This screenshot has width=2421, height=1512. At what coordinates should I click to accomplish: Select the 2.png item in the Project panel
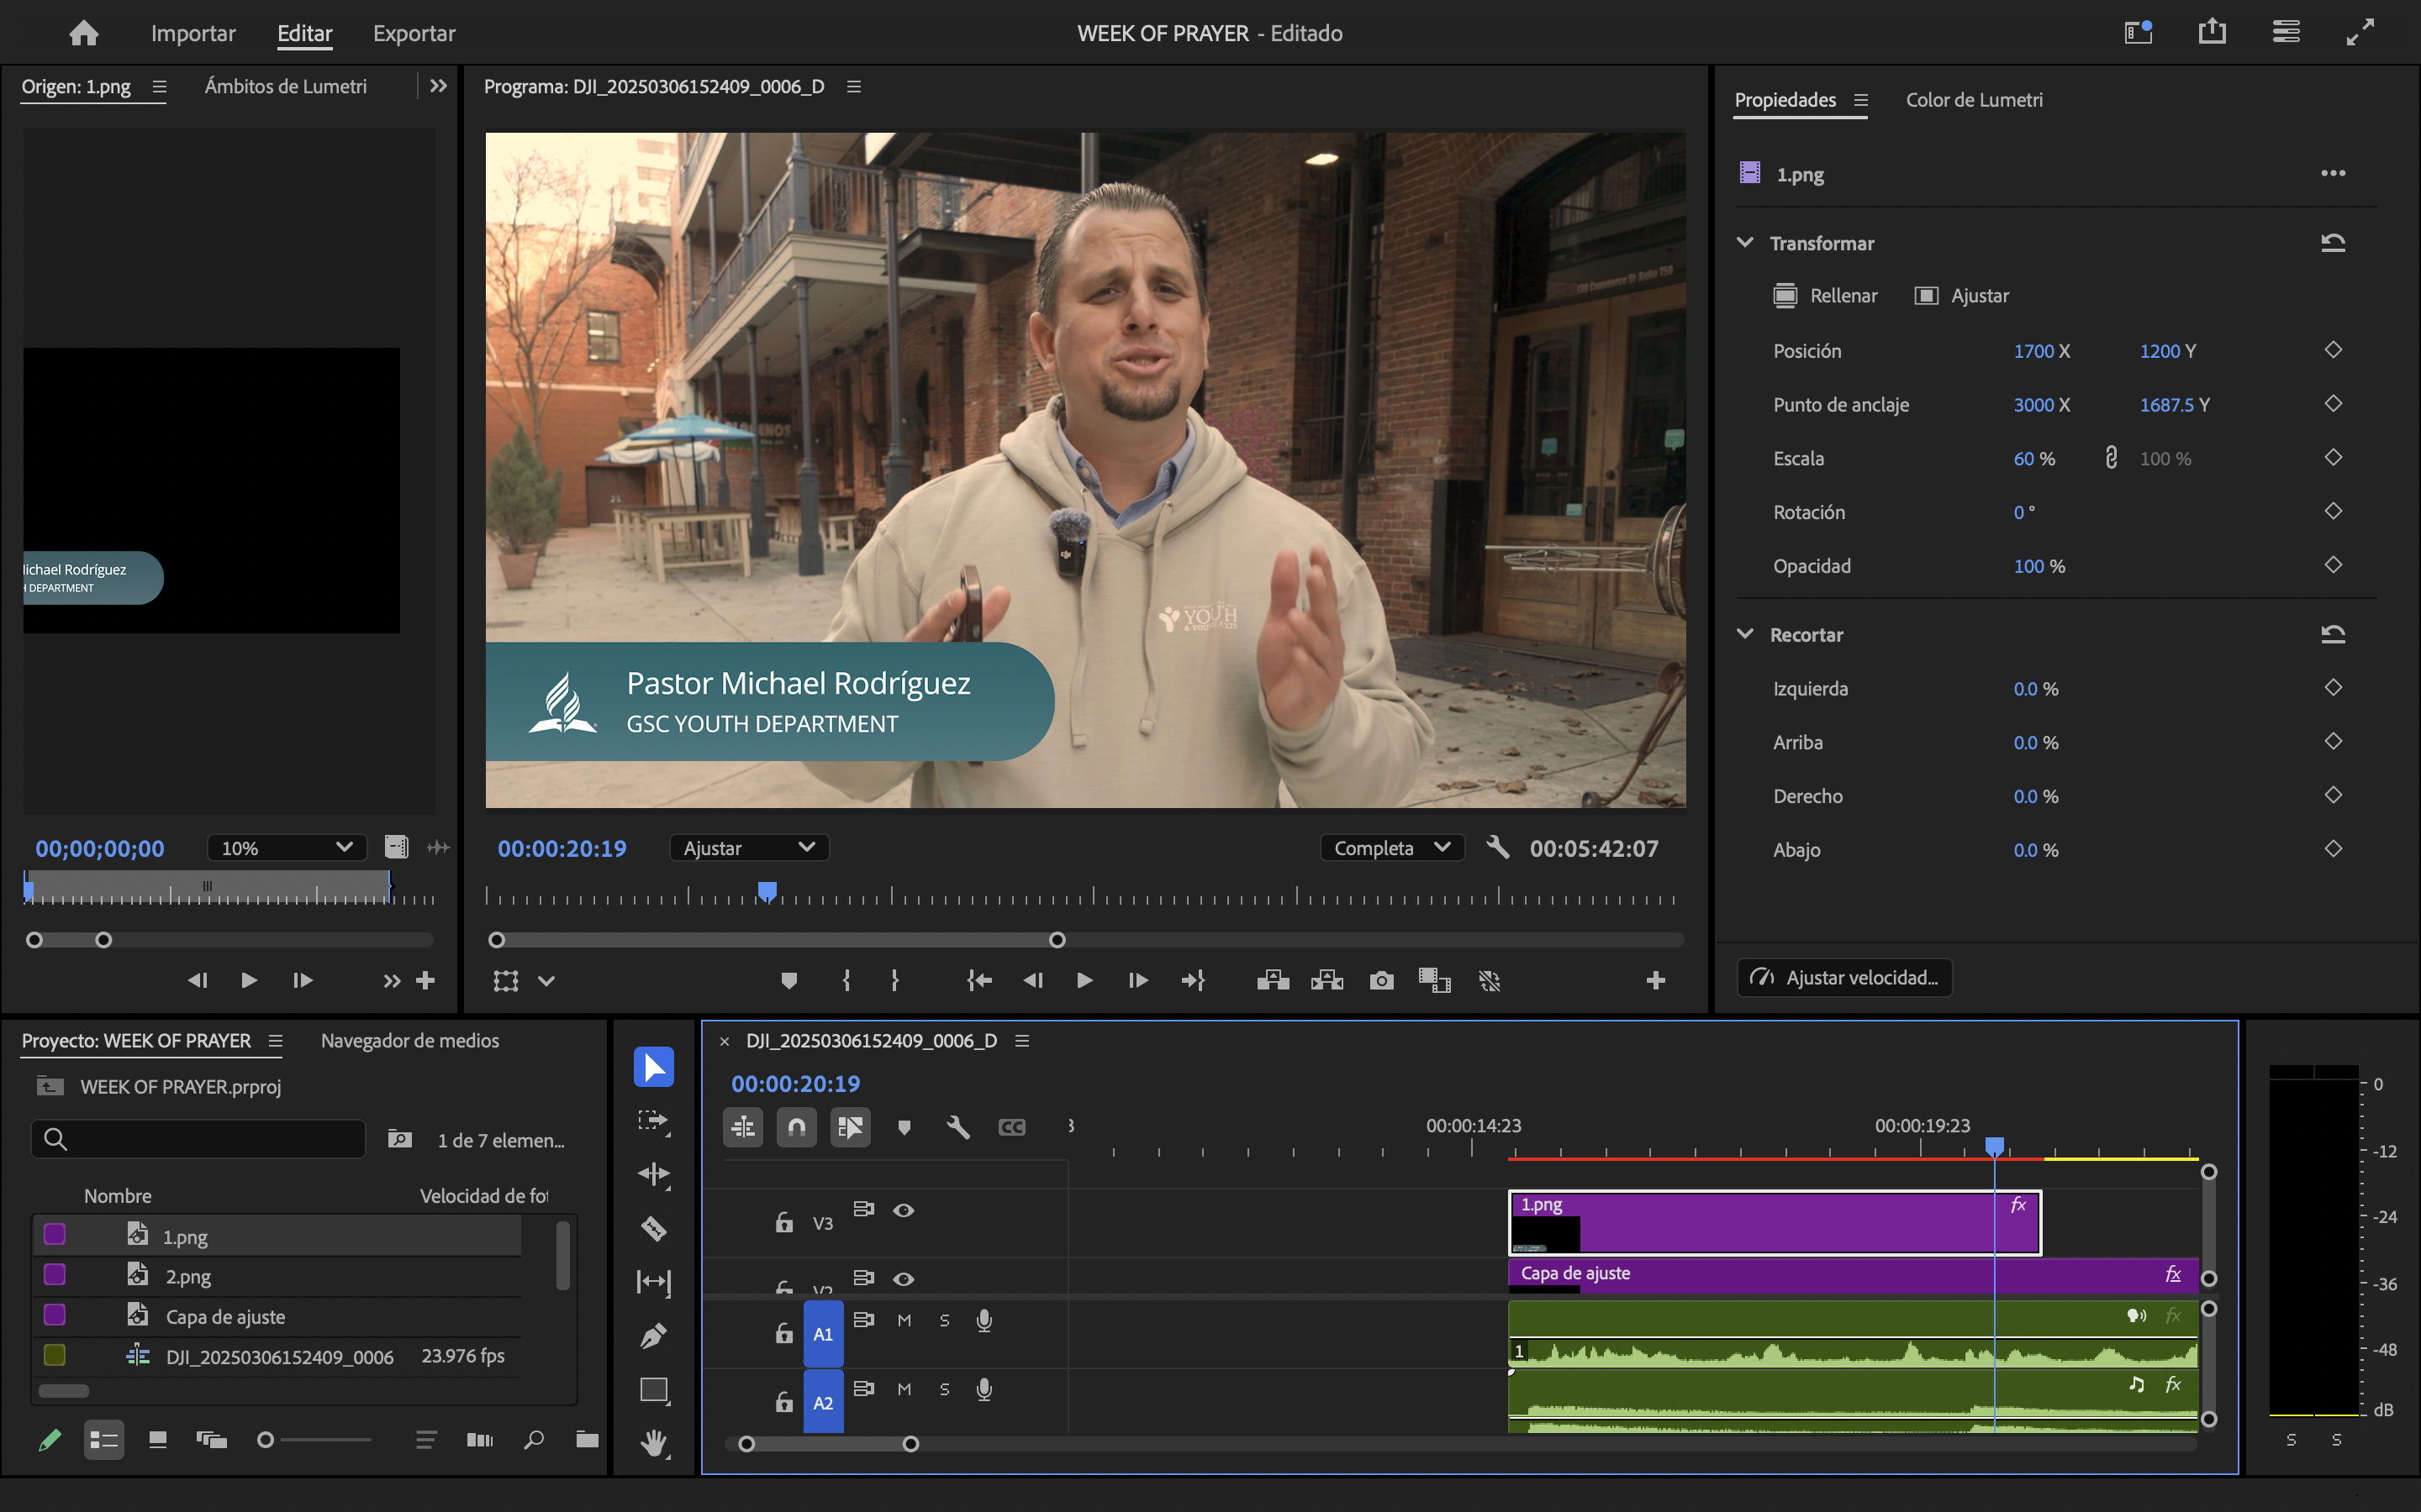(188, 1277)
